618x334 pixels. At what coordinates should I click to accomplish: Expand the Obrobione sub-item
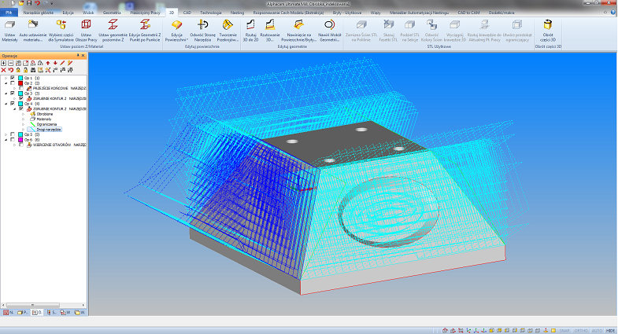pos(22,114)
